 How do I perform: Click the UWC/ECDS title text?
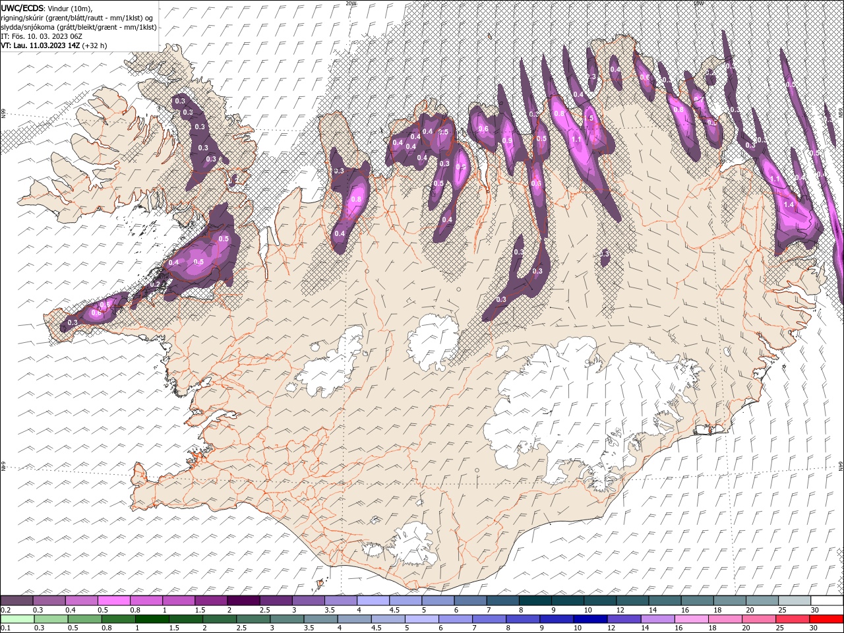pyautogui.click(x=22, y=7)
